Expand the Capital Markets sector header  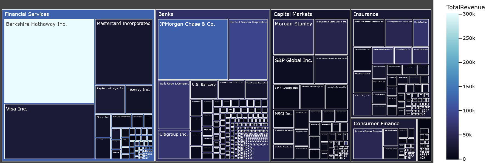point(293,14)
